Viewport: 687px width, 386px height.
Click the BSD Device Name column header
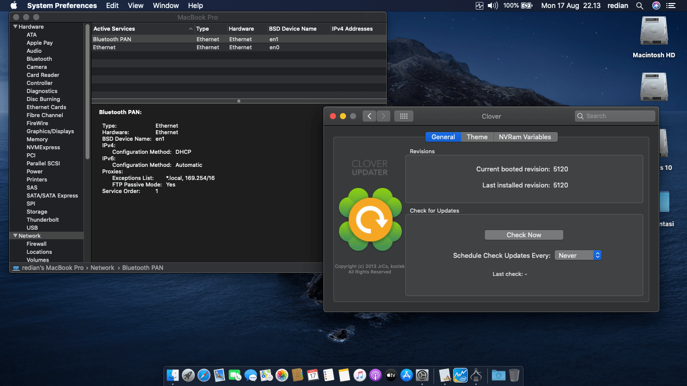pos(299,29)
